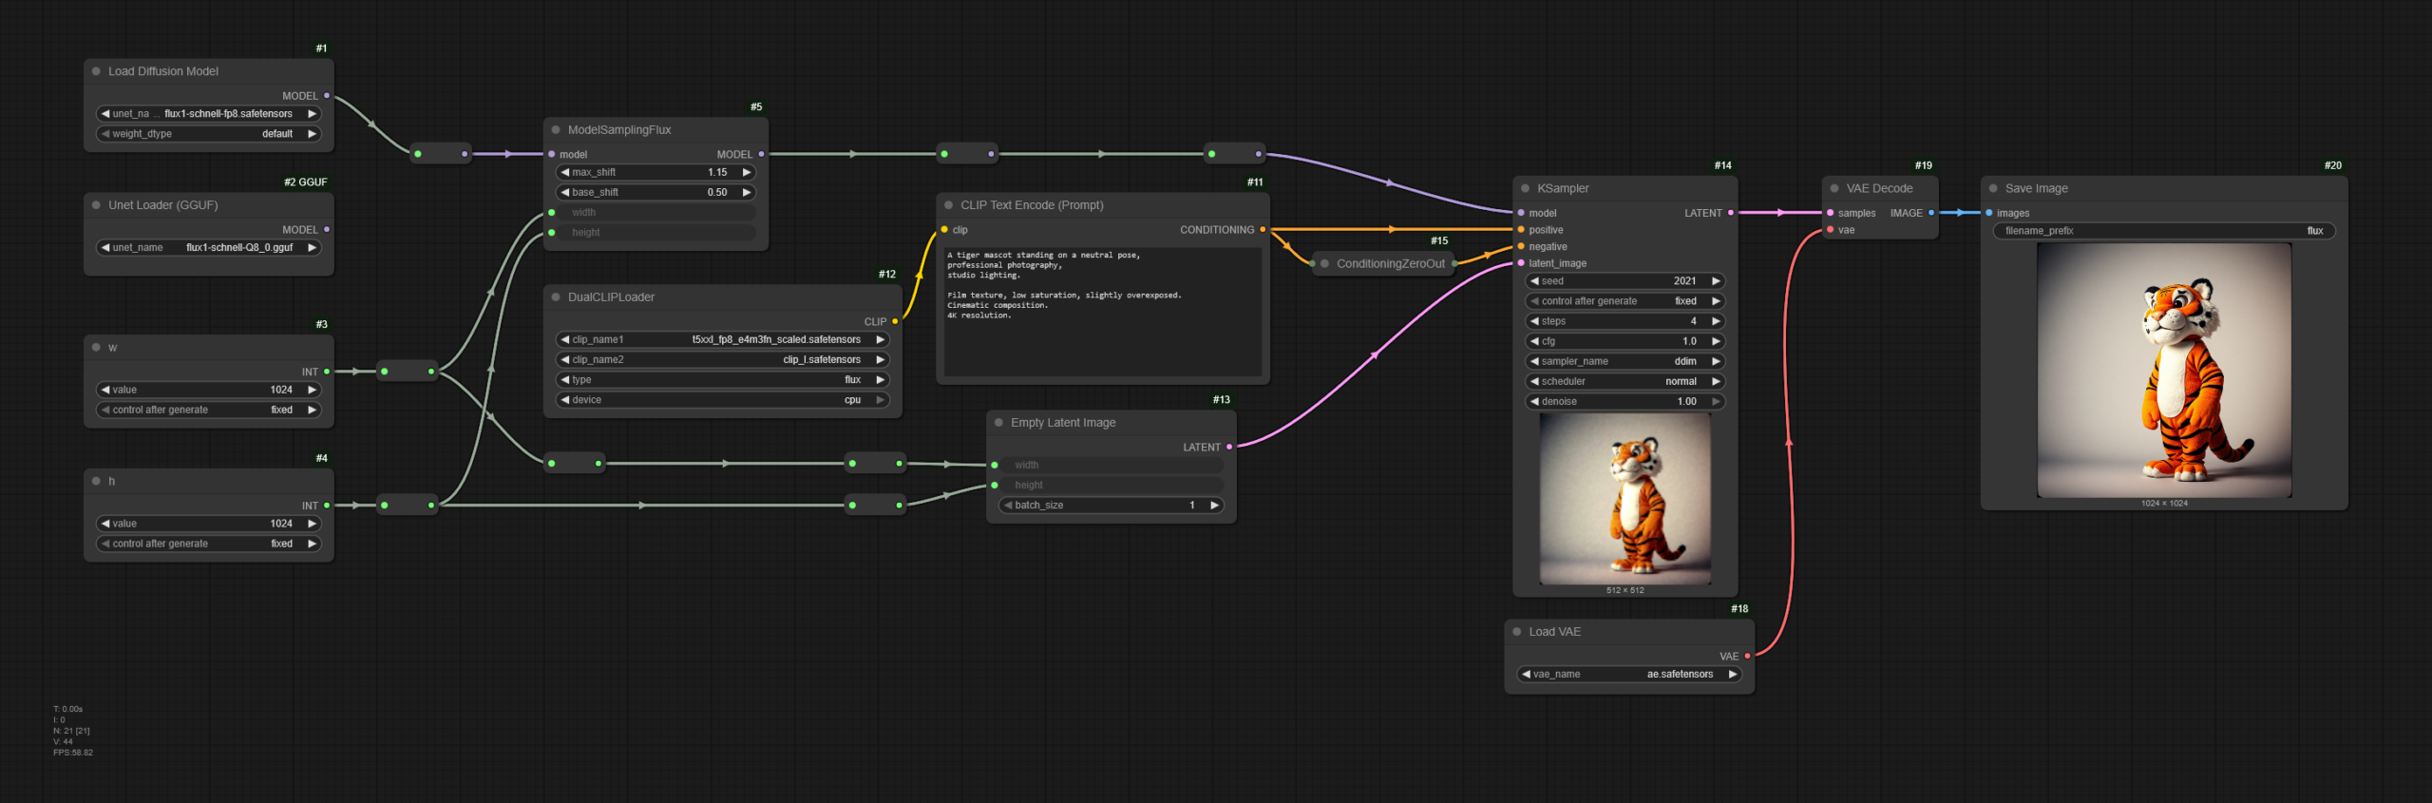Select the ConditioningZeroOut node title
The width and height of the screenshot is (2432, 803).
tap(1390, 264)
